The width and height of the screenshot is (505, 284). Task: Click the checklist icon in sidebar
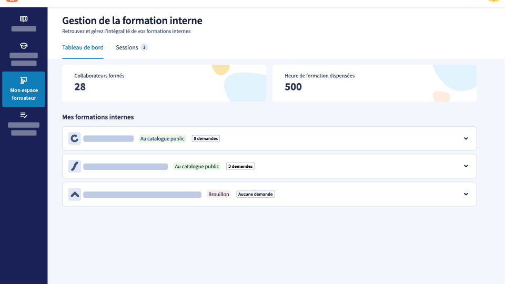click(24, 115)
